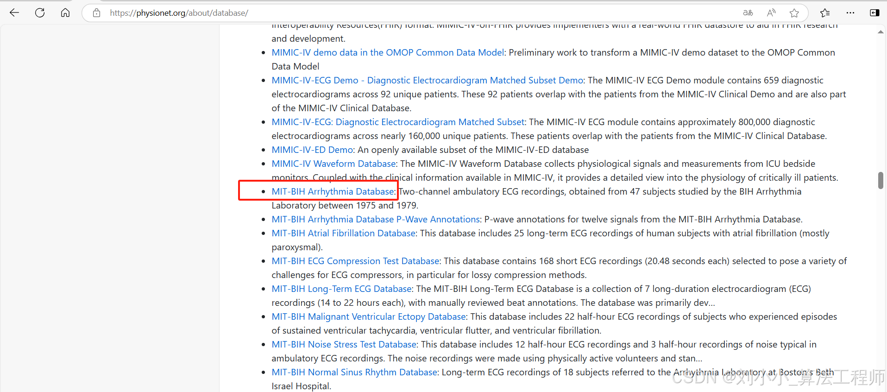Viewport: 887px width, 392px height.
Task: Open MIT-BIH ECG Compression Test Database link
Action: pos(355,261)
